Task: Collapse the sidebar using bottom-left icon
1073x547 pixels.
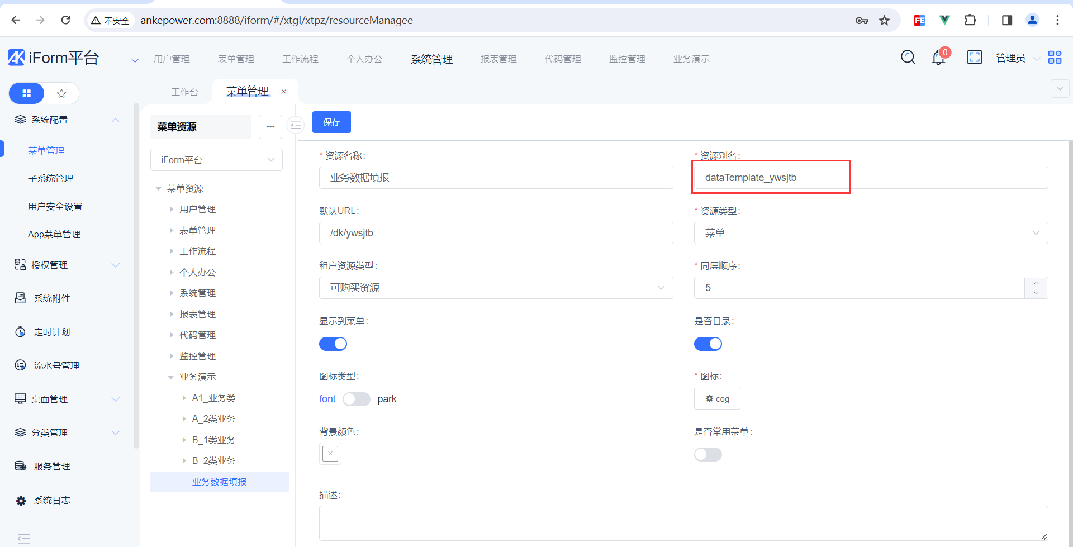Action: pos(23,538)
